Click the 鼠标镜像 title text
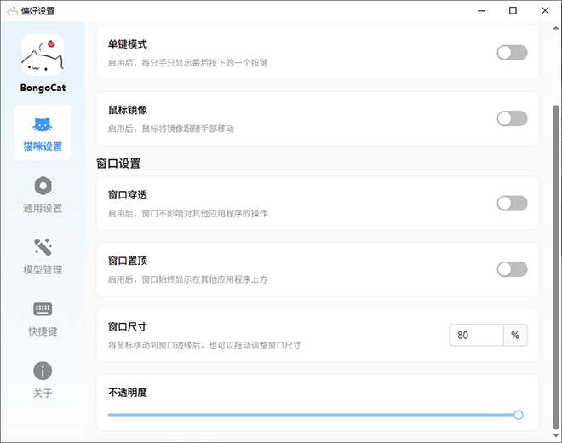The image size is (562, 443). tap(128, 110)
